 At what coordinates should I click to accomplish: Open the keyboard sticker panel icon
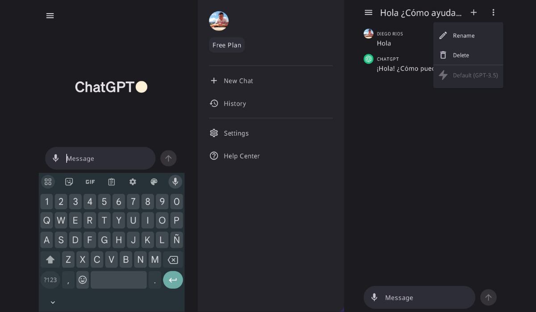[x=69, y=182]
